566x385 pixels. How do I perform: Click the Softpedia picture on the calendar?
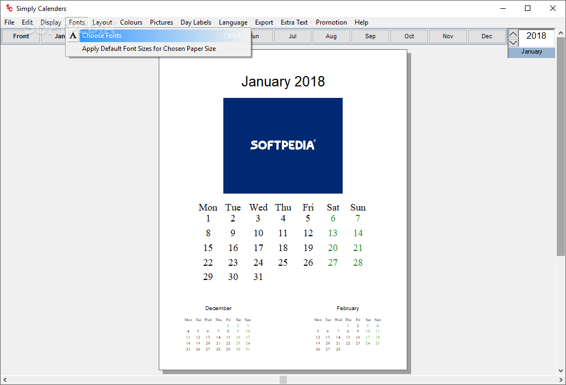(x=283, y=145)
